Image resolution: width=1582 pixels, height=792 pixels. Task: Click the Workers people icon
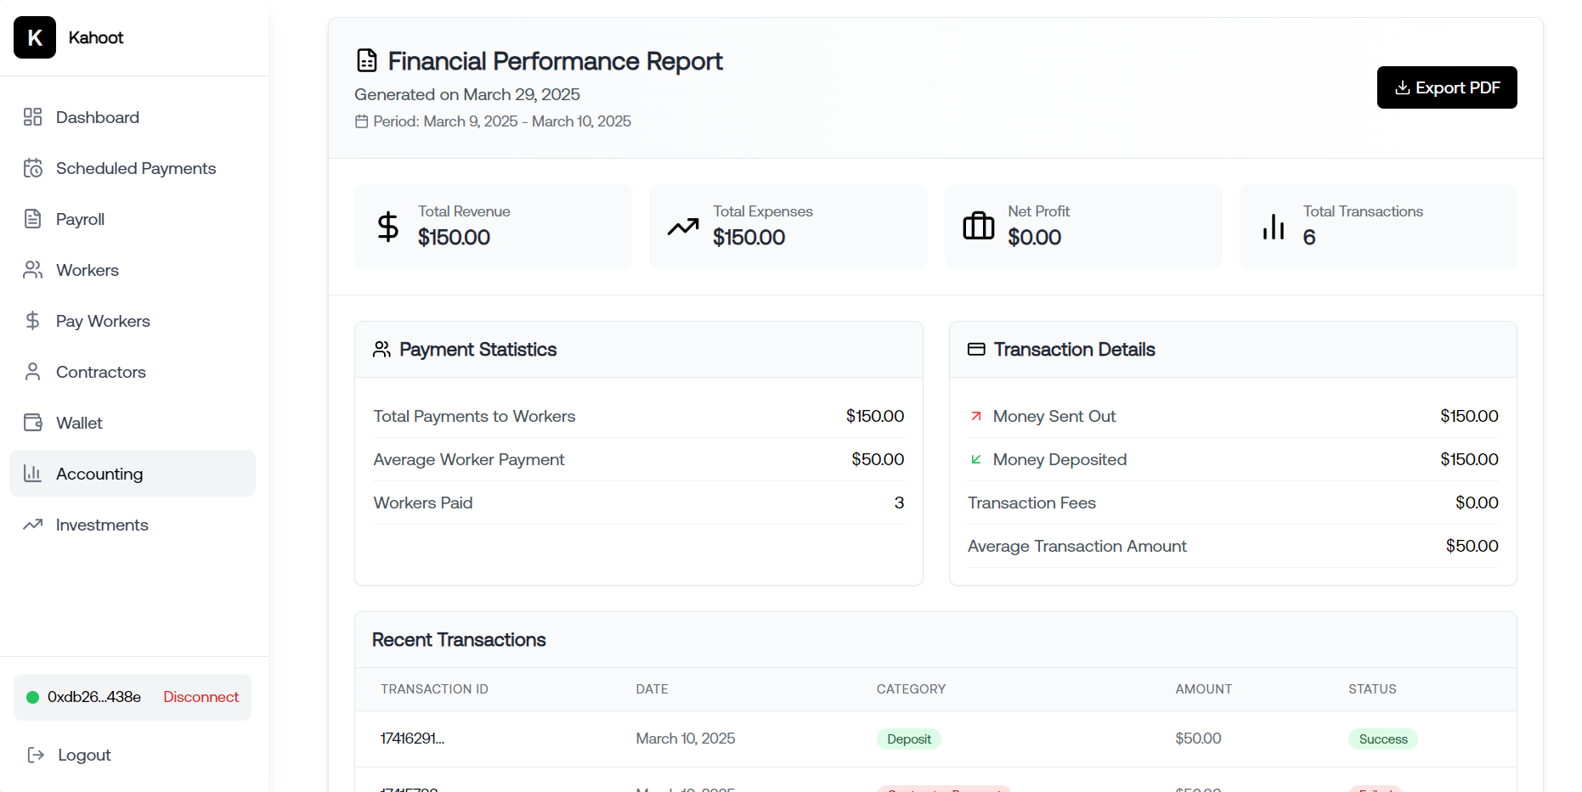pyautogui.click(x=32, y=270)
